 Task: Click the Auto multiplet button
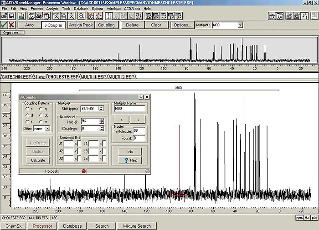(29, 25)
